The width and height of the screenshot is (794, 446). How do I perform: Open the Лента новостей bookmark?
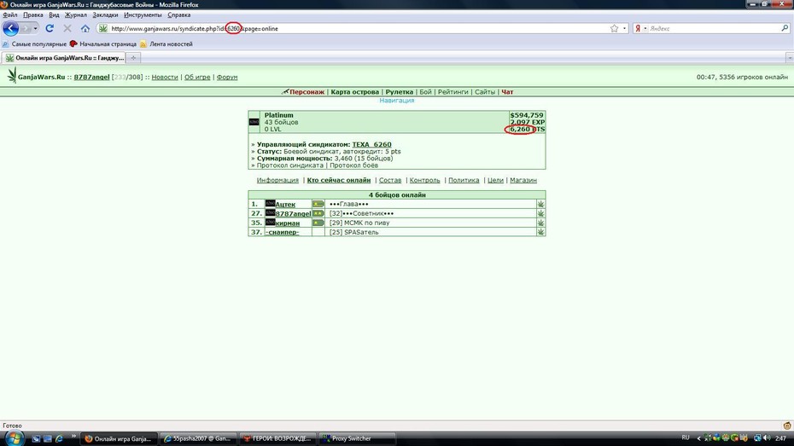tap(166, 44)
